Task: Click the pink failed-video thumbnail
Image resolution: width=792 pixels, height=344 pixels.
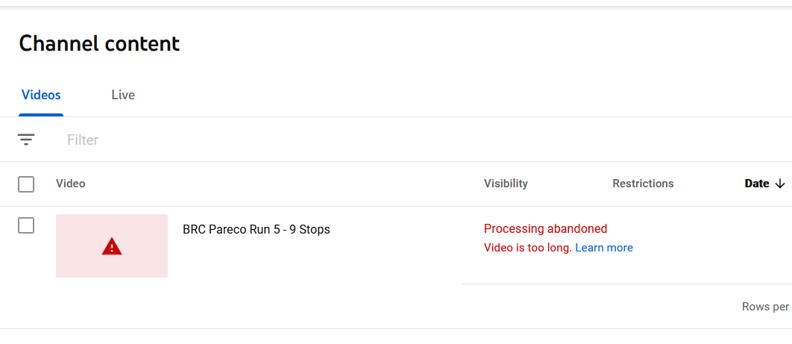Action: [x=112, y=246]
